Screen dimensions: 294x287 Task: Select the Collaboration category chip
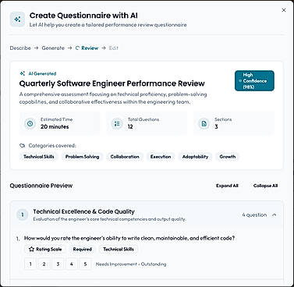(125, 157)
